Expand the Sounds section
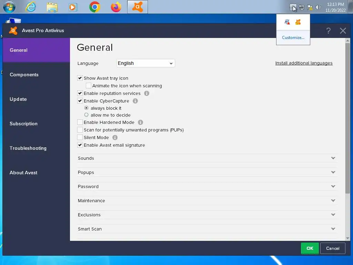This screenshot has height=265, width=353. pos(207,158)
